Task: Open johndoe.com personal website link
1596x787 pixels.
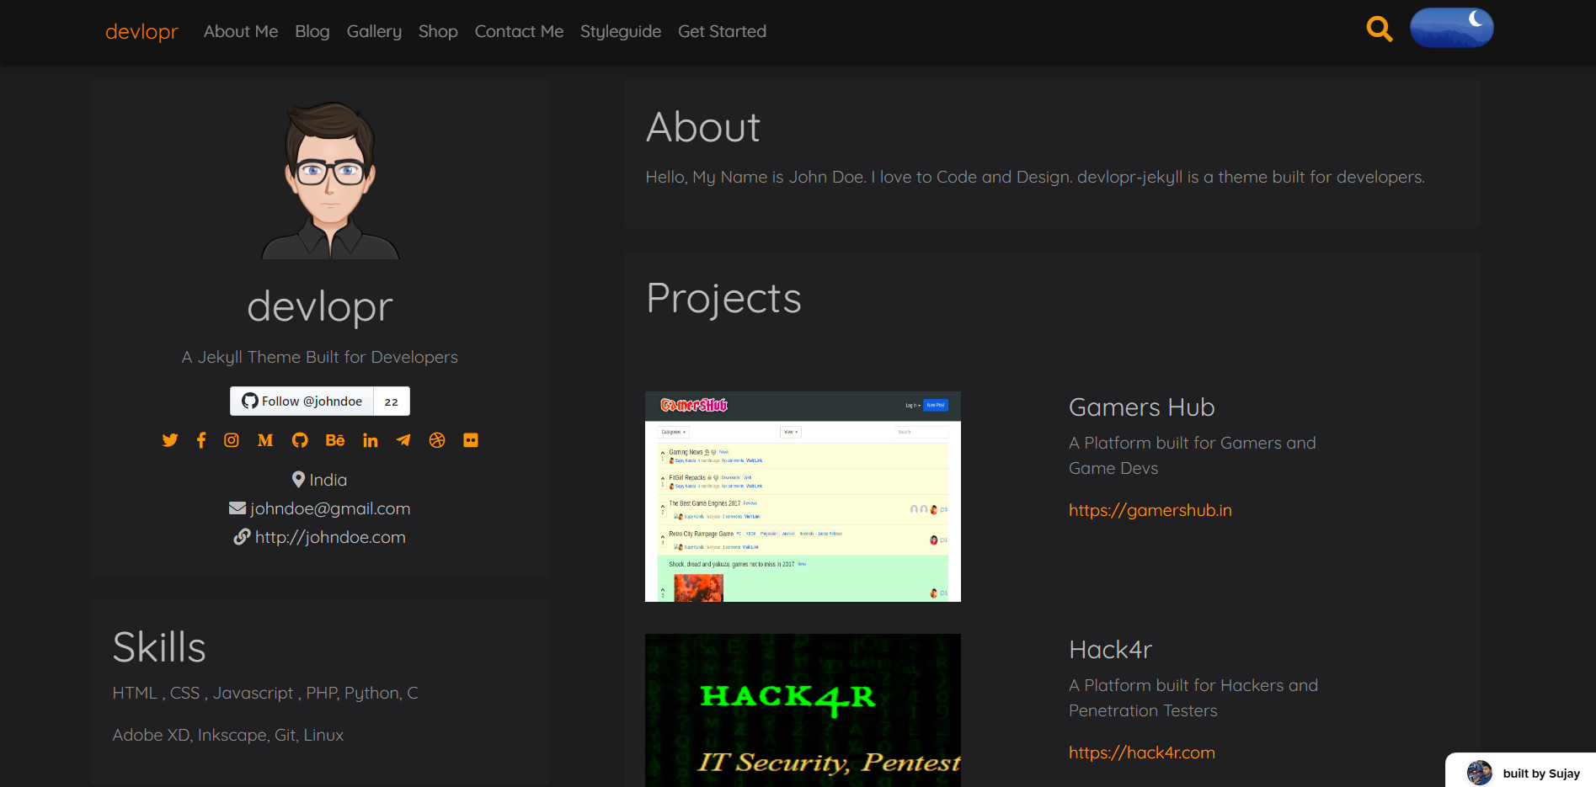Action: [330, 536]
